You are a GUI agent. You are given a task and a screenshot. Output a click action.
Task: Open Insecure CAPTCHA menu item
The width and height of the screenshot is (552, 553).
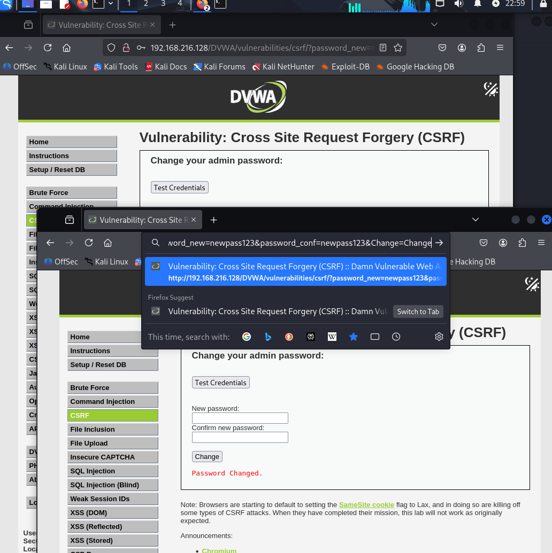[113, 457]
